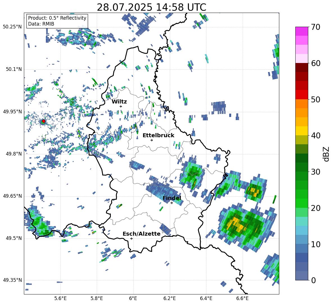Image resolution: width=333 pixels, height=304 pixels.
Task: Click the 50.1°N latitude label
Action: (x=13, y=69)
